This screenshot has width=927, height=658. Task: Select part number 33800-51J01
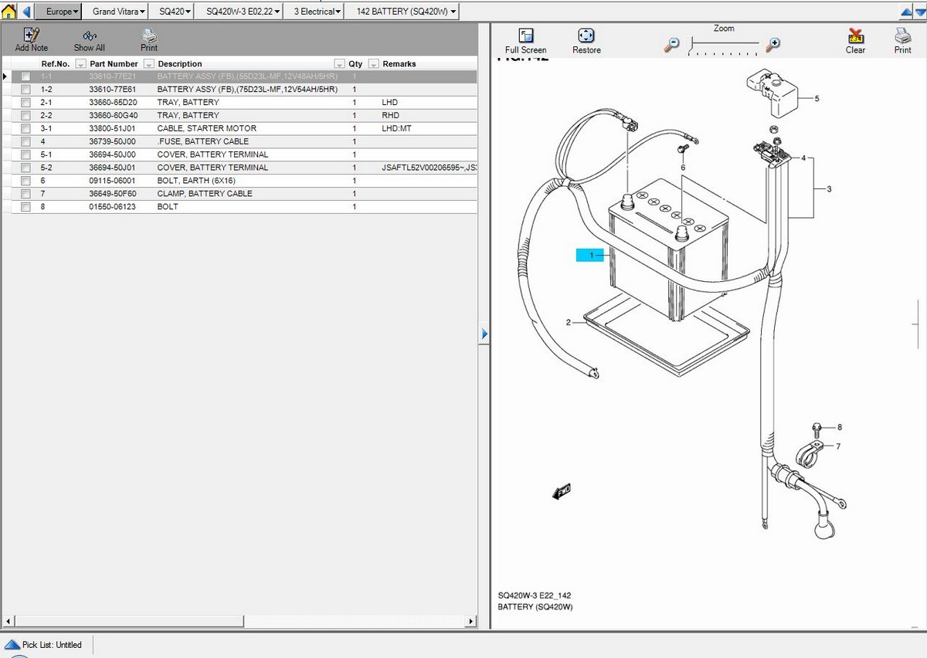[x=112, y=129]
